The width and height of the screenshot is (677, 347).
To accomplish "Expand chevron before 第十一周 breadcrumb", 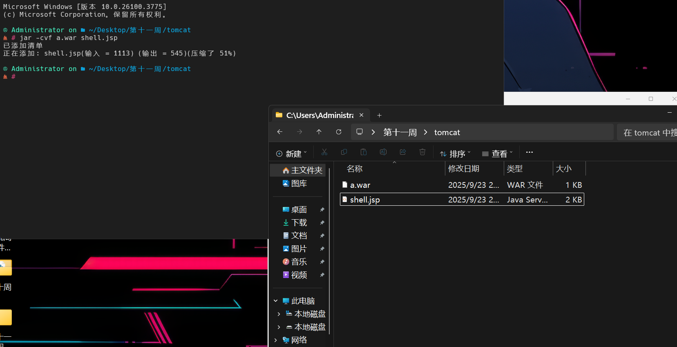I will pyautogui.click(x=373, y=132).
